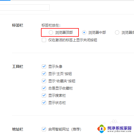Toggle the 显示"主页"按钮 checkbox
This screenshot has width=134, height=134.
(44, 74)
